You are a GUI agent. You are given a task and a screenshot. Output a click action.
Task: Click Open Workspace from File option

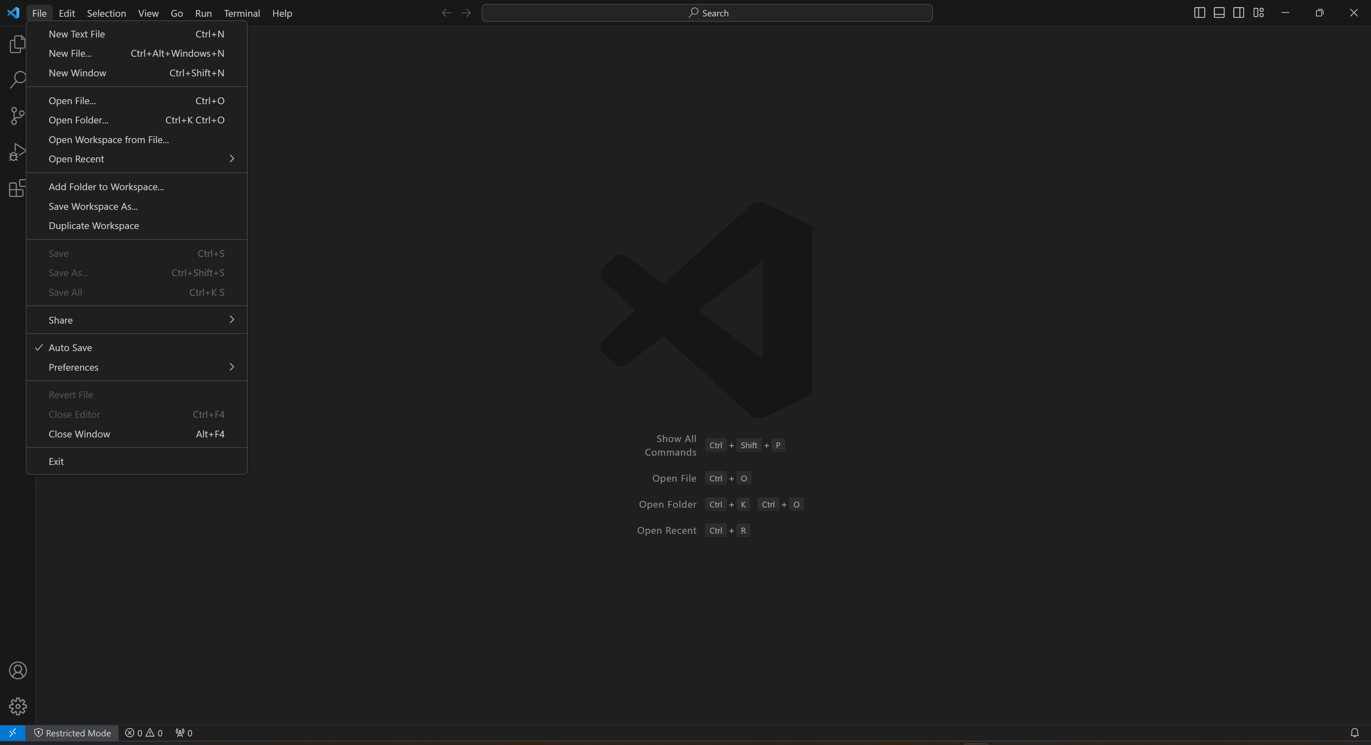coord(107,138)
